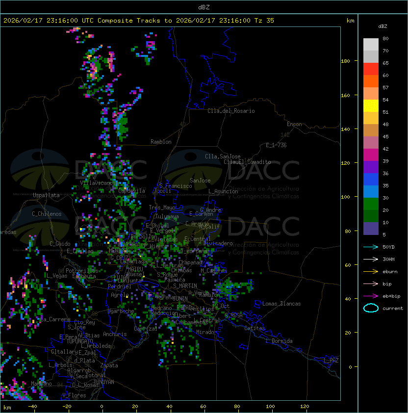The width and height of the screenshot is (408, 413).
Task: Click the 'Mirador' place label
Action: [206, 332]
